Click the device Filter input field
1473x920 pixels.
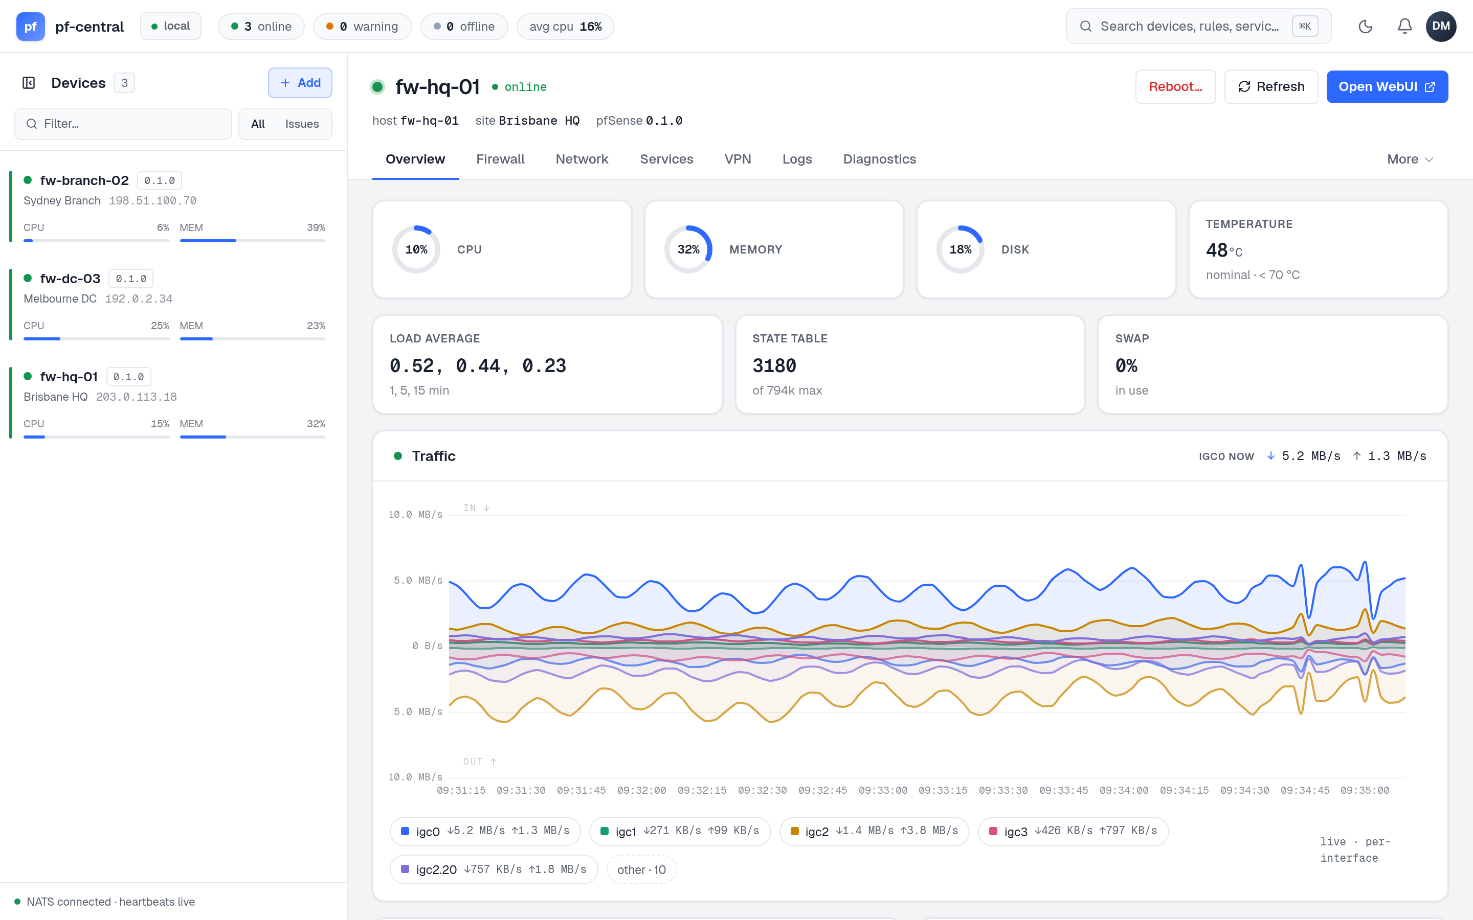click(x=123, y=124)
